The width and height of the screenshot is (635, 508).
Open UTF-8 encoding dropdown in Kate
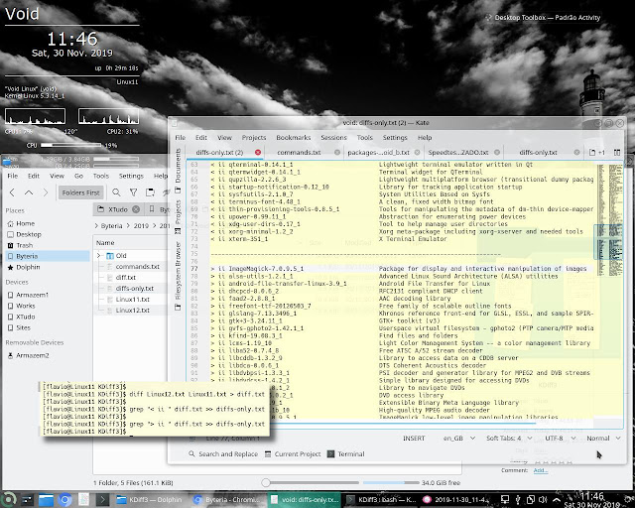[x=560, y=439]
